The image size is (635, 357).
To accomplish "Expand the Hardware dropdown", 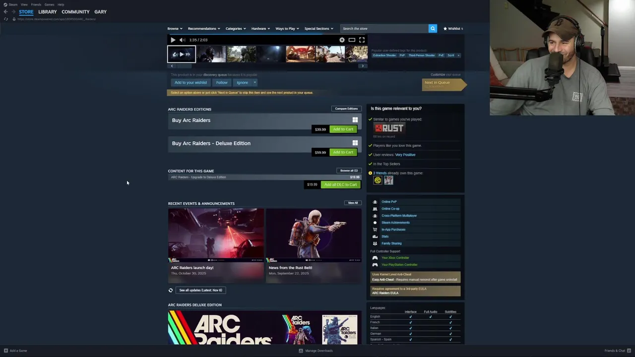I will tap(260, 28).
